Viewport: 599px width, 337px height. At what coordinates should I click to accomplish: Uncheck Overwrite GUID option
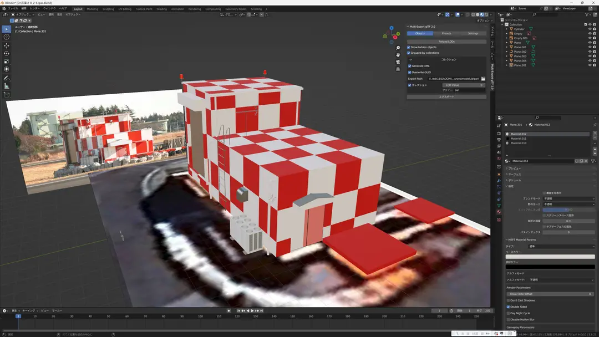(409, 72)
